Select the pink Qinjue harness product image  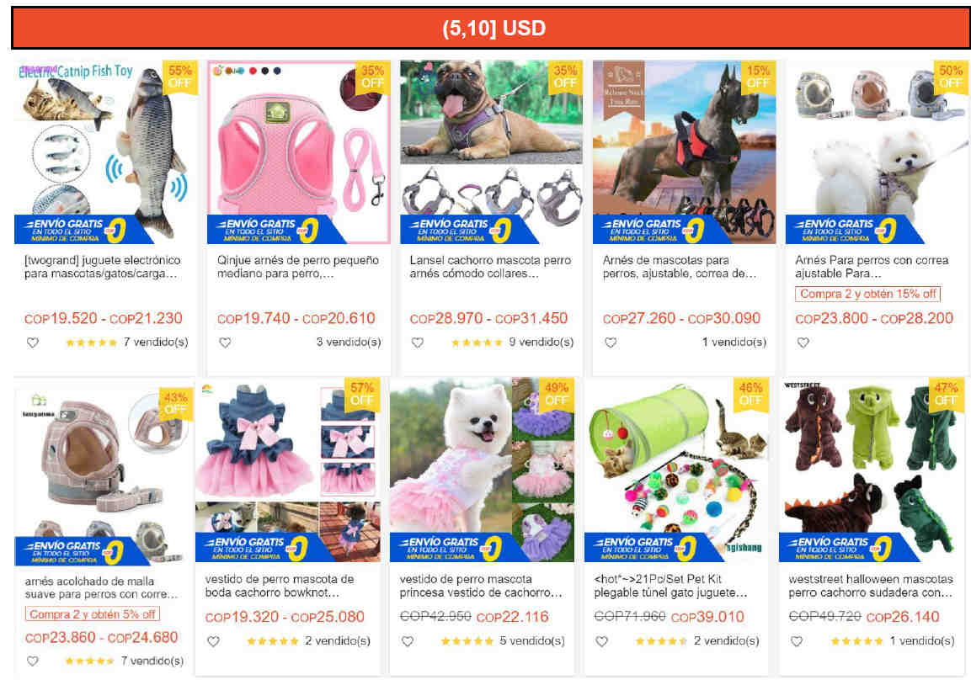point(298,151)
